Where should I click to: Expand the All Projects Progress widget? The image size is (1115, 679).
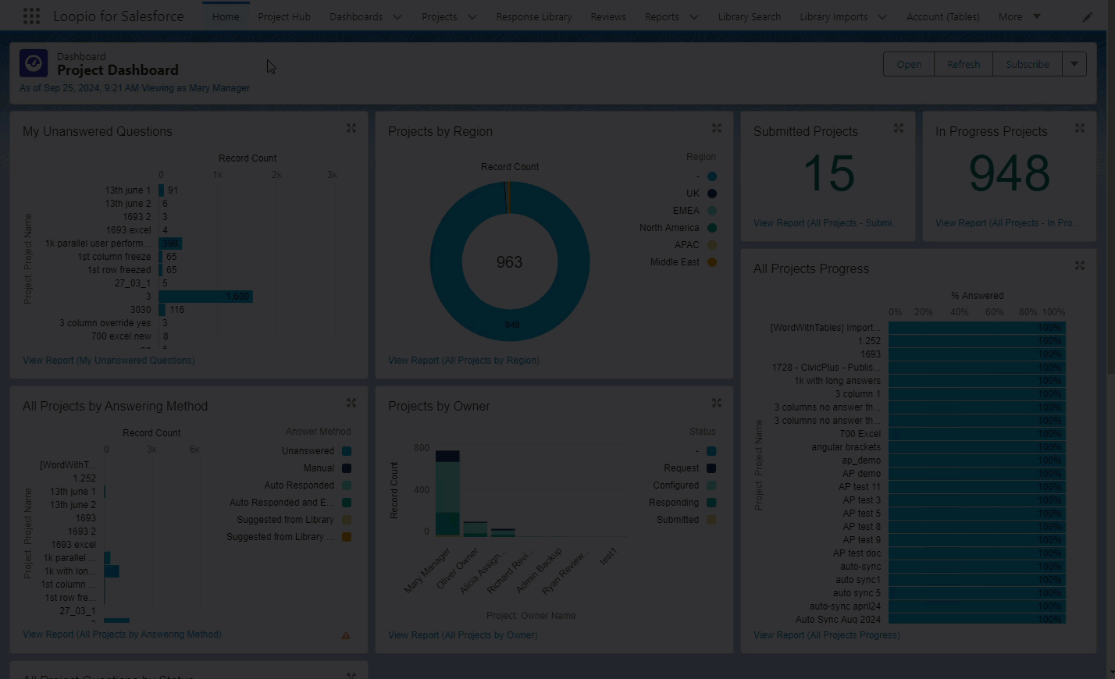point(1080,265)
